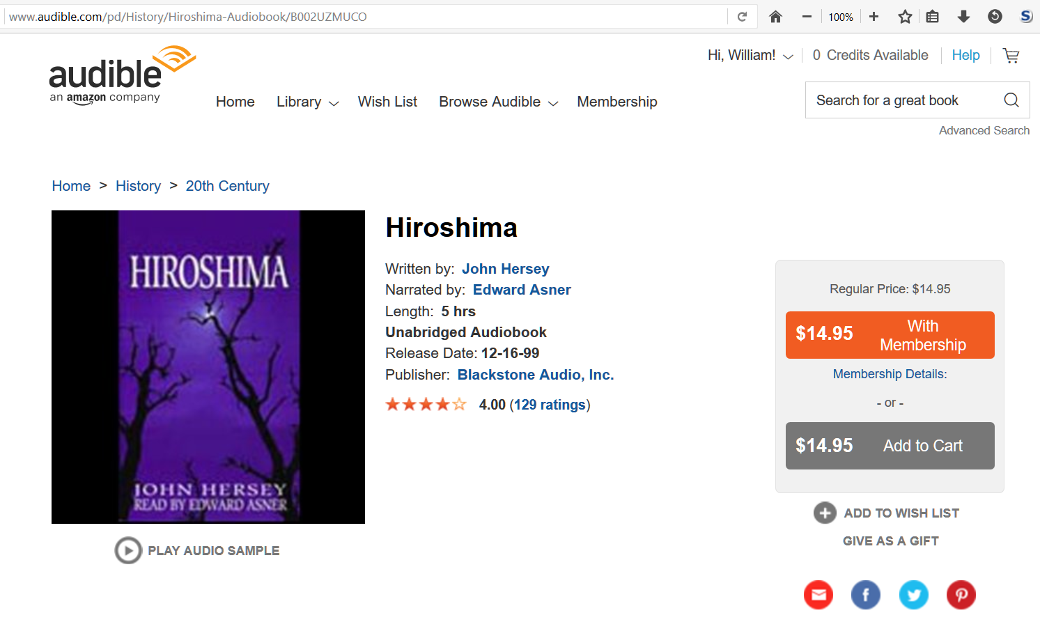Go to browser home icon
This screenshot has height=629, width=1040.
tap(775, 17)
